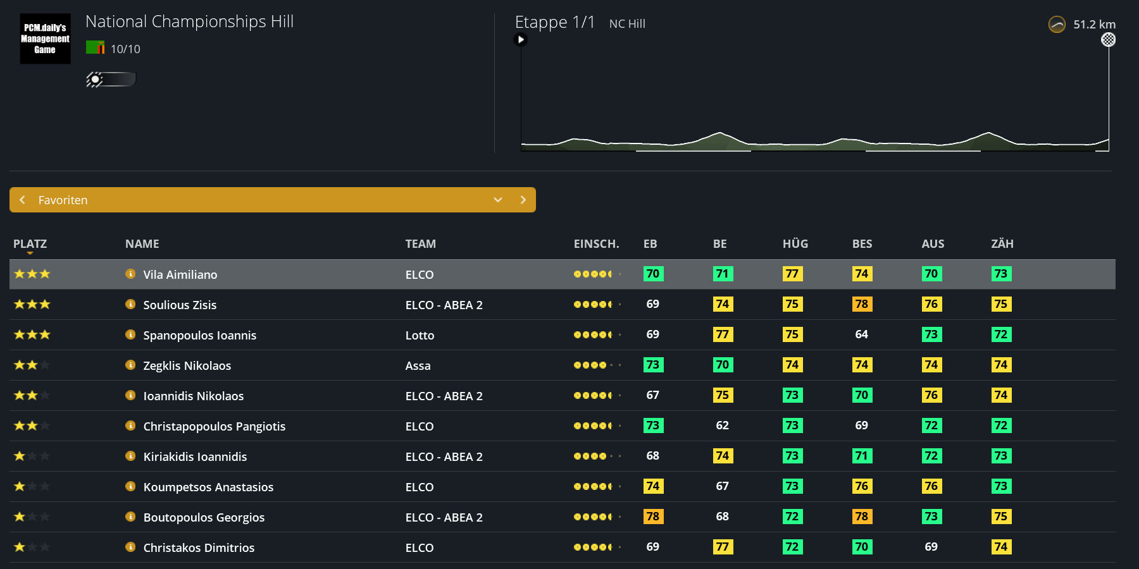Open info icon for Vila Aimiliano
The image size is (1139, 569).
130,274
